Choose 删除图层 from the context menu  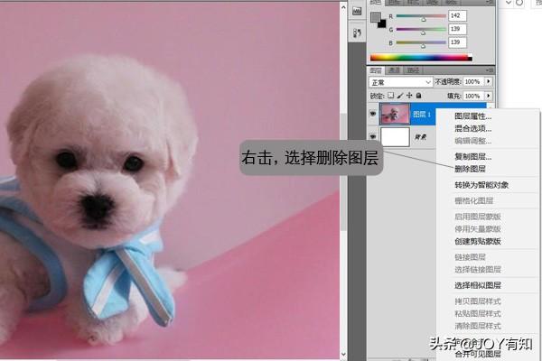pos(470,169)
